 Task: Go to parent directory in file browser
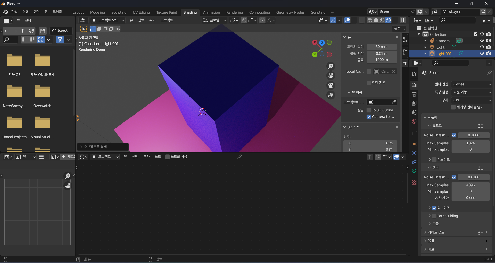23,31
